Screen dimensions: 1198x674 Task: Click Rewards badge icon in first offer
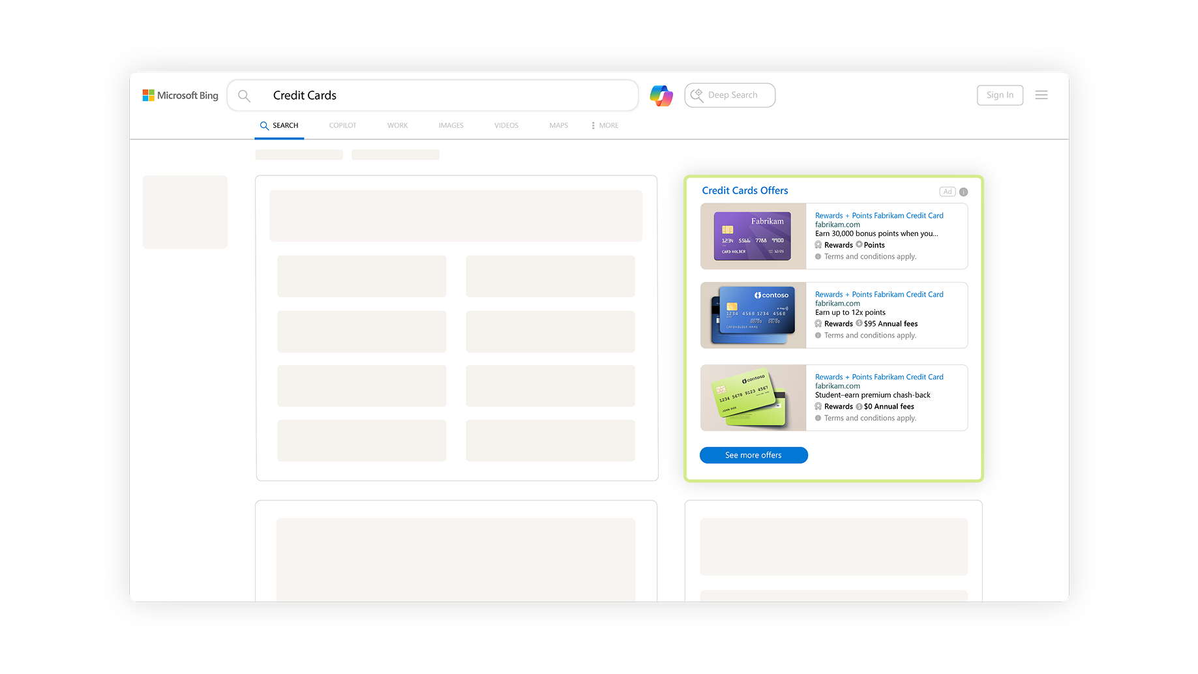[818, 245]
